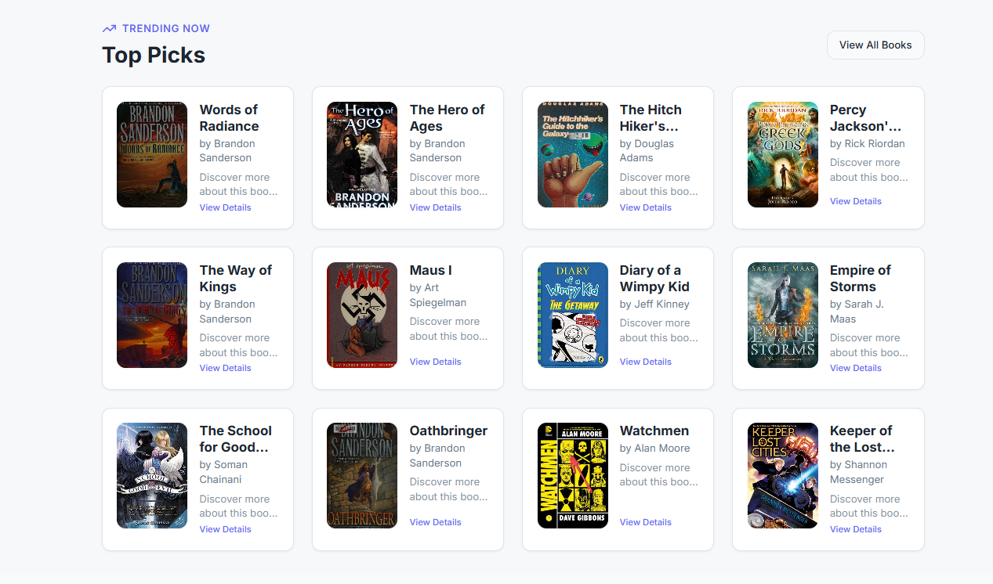Select the Diary of a Wimpy Kid cover
Viewport: 993px width, 584px height.
[x=572, y=315]
